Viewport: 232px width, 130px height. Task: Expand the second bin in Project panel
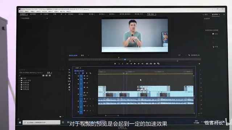(x=20, y=81)
